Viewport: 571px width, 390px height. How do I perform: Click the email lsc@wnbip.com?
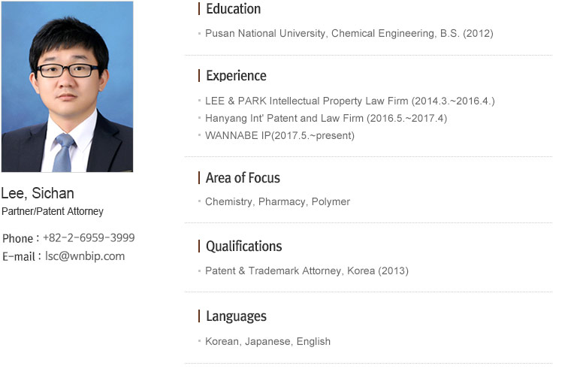pyautogui.click(x=85, y=256)
